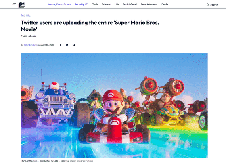Go to Life section
This screenshot has height=166, width=226.
click(117, 4)
